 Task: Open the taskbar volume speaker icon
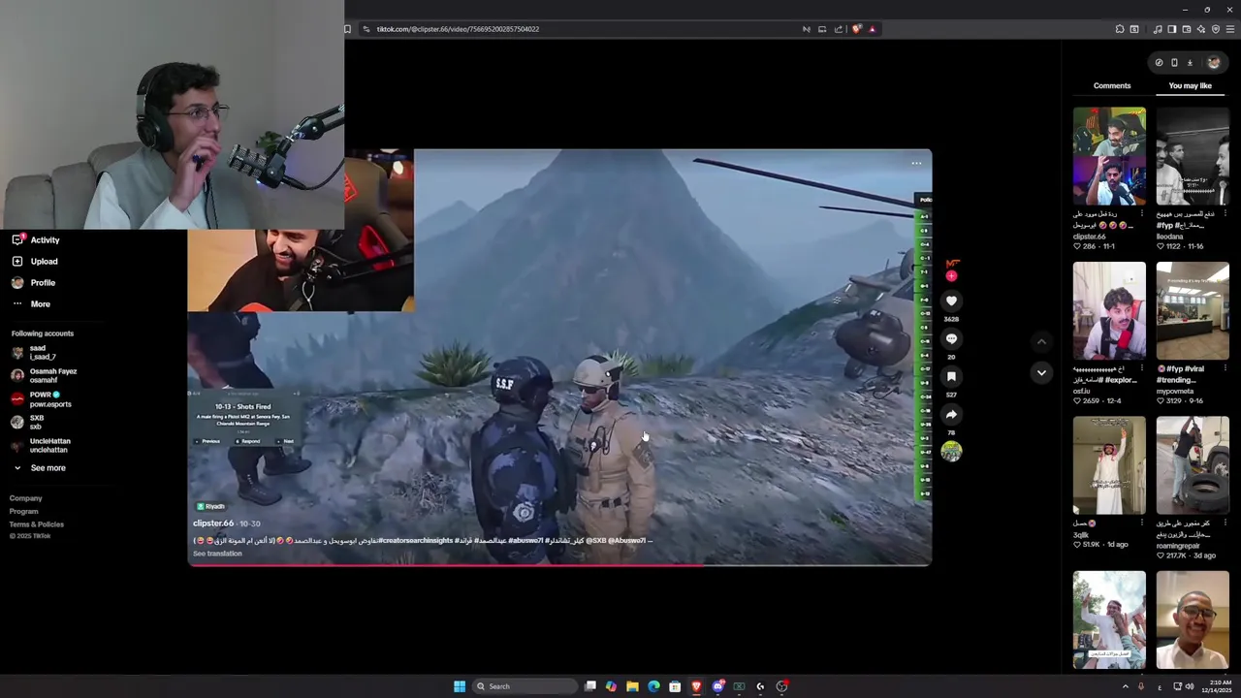tap(1190, 686)
